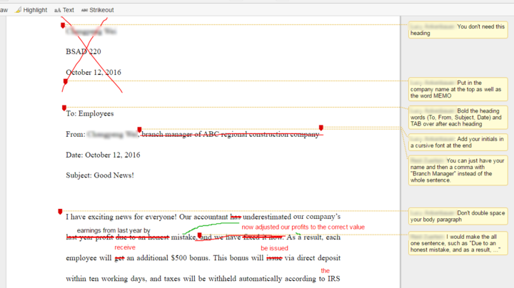This screenshot has height=288, width=514.
Task: Click inserted text 'now adjusted our profits to the correct value'
Action: [303, 227]
